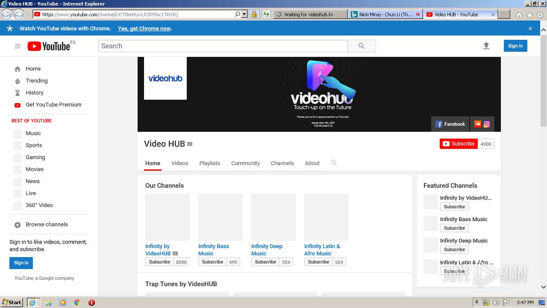Click Yes, get Chrome now link
547x308 pixels.
(144, 29)
